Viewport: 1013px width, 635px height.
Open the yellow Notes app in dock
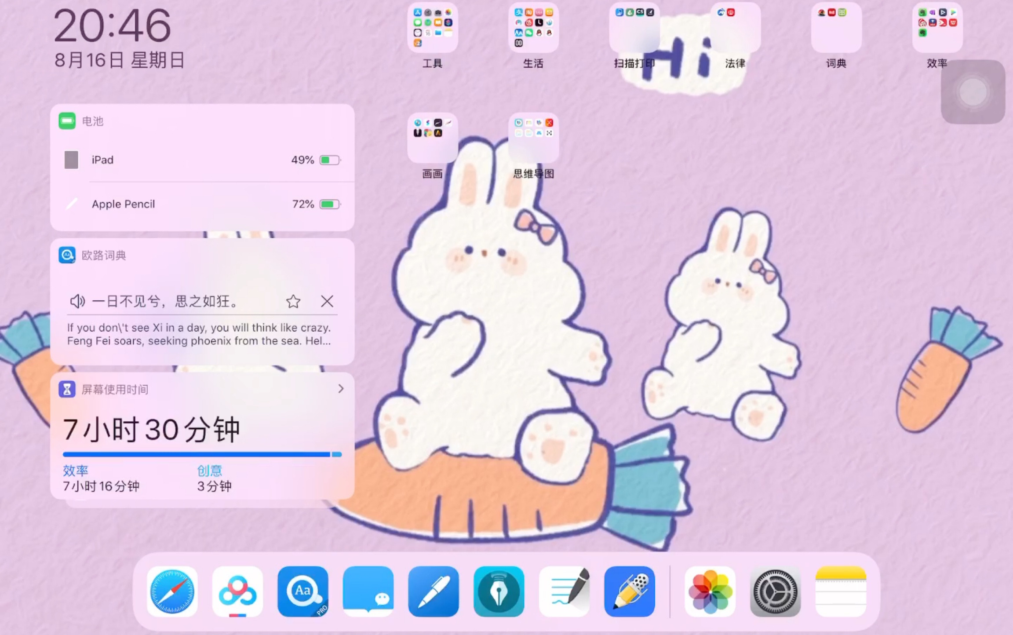tap(841, 591)
